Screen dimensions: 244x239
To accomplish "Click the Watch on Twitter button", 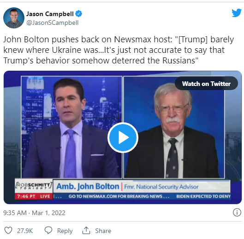I will 206,84.
